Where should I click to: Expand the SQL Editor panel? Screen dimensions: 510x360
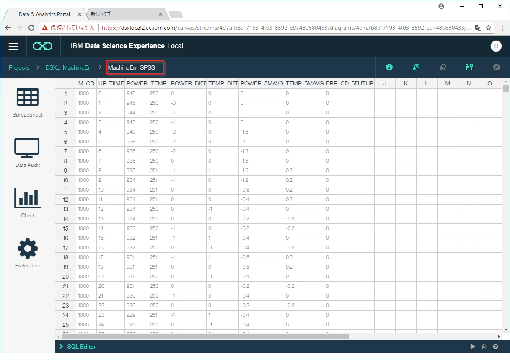pos(78,347)
